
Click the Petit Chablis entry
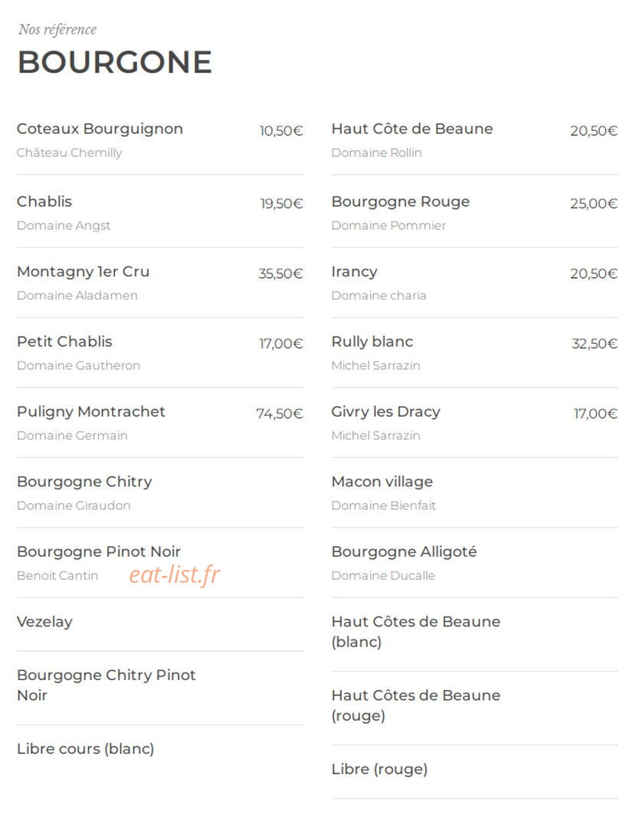click(160, 352)
